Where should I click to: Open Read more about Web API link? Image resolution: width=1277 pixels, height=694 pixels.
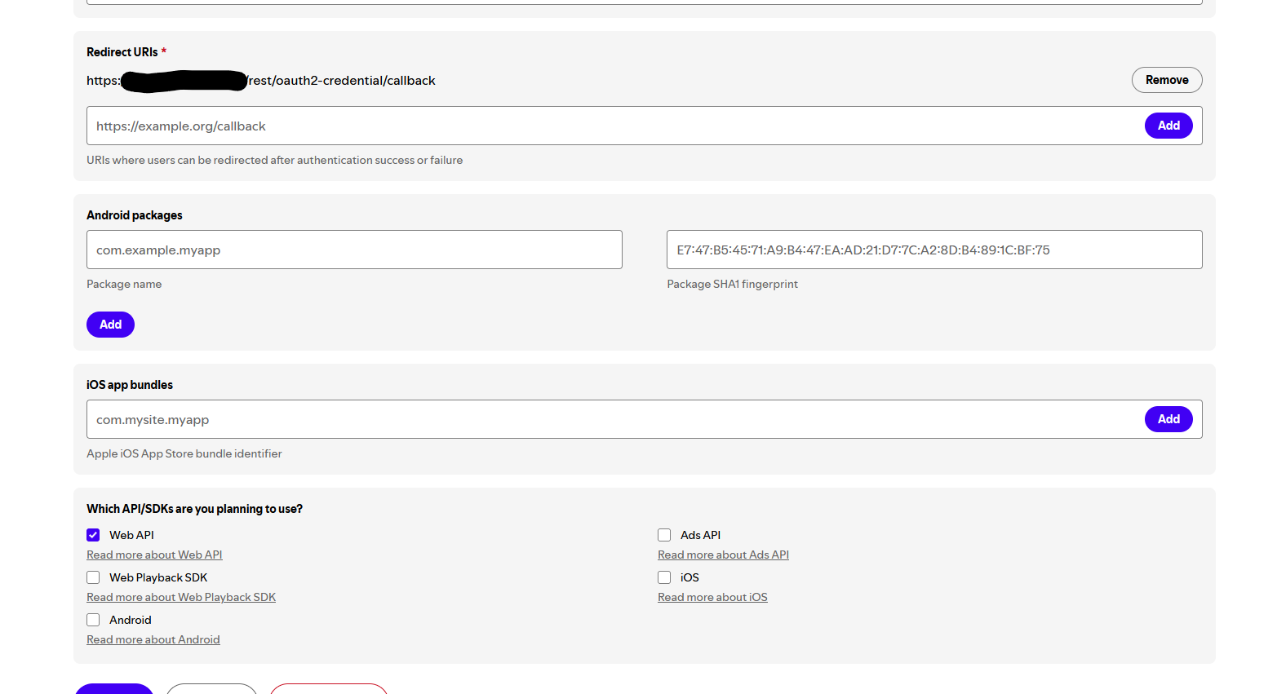(154, 555)
